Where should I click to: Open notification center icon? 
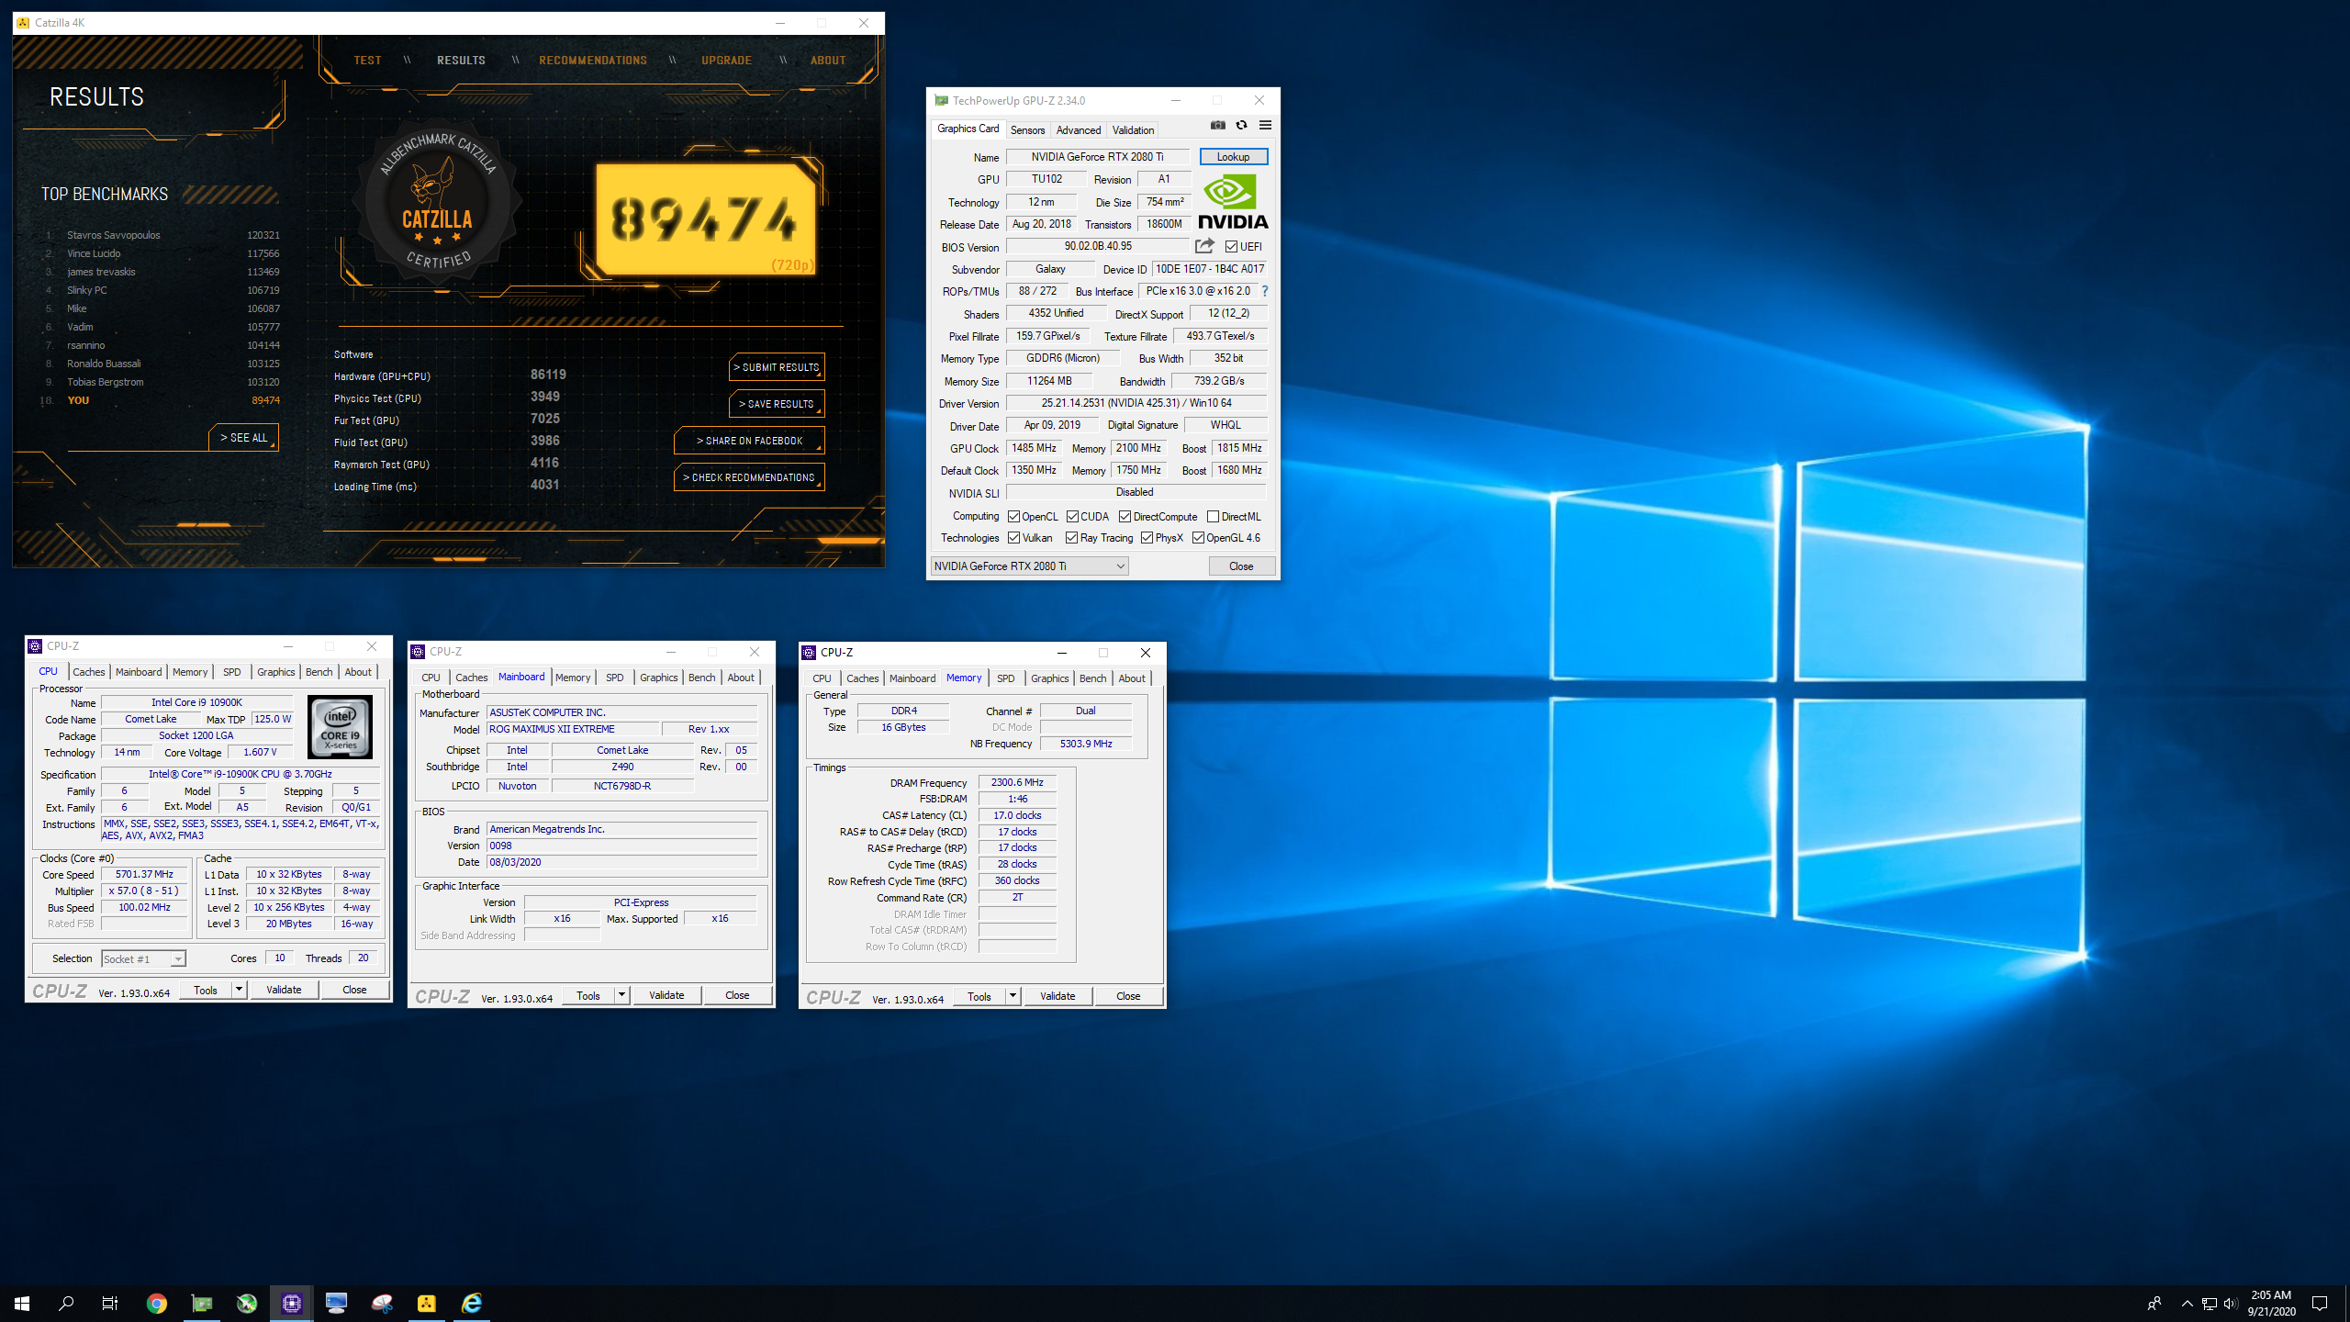pyautogui.click(x=2320, y=1303)
